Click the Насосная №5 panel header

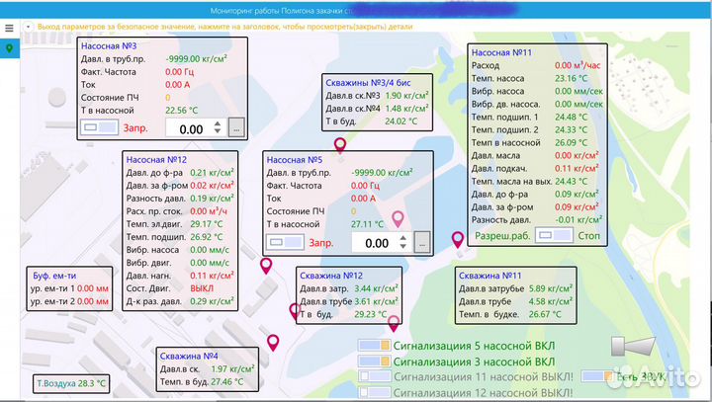pyautogui.click(x=295, y=160)
